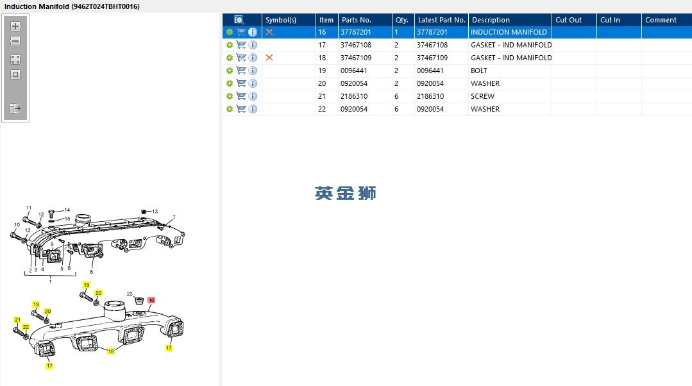The width and height of the screenshot is (692, 386).
Task: Click the Cut Out column header
Action: pos(574,20)
